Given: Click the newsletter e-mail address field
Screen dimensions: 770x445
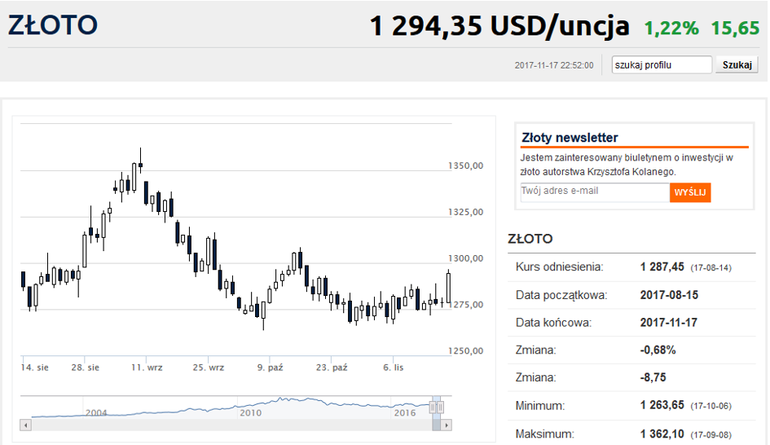Looking at the screenshot, I should 594,192.
